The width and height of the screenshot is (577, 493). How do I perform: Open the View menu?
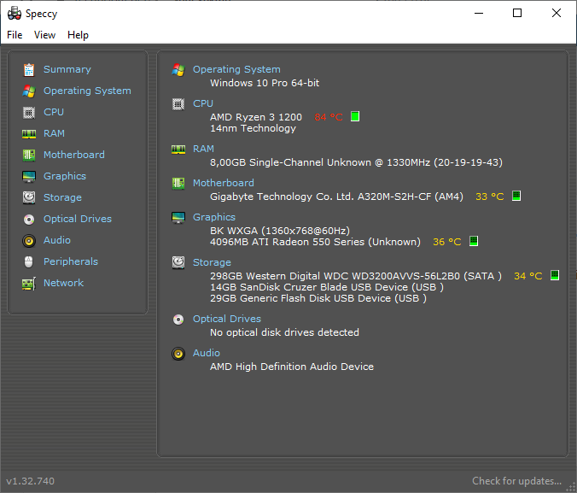coord(44,35)
